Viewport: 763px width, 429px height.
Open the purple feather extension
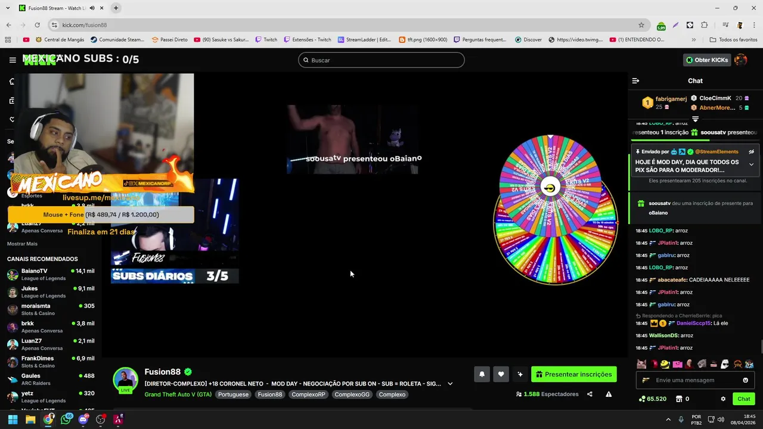(x=675, y=25)
